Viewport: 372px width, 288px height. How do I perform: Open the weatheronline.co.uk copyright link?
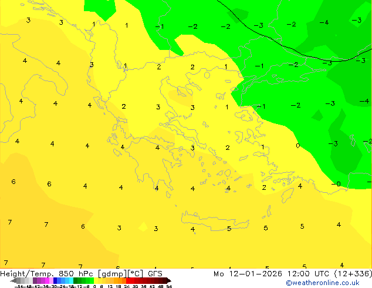click(x=323, y=283)
